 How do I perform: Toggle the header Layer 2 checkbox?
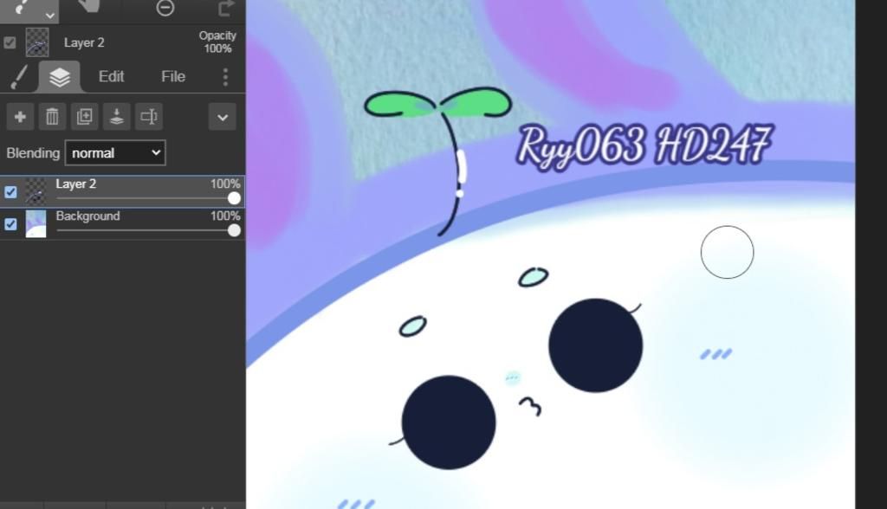point(10,43)
